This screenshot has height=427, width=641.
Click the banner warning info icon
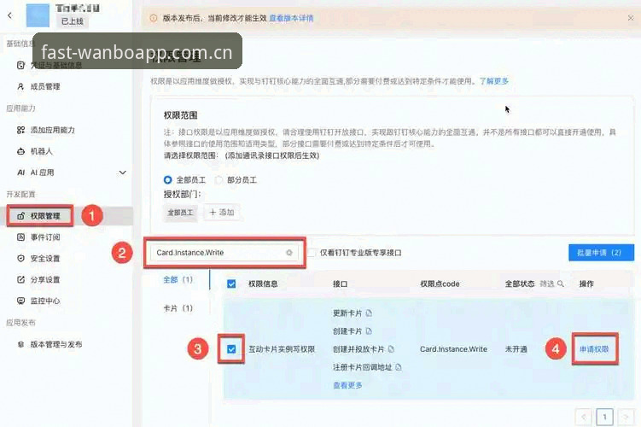pyautogui.click(x=154, y=18)
